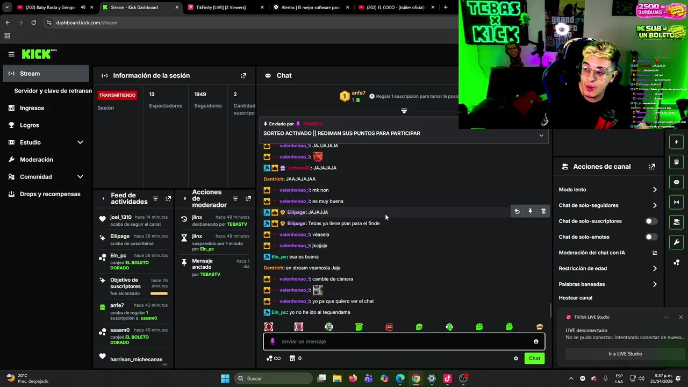Click the chat message list scrollbar
Screen dimensions: 688x387
pyautogui.click(x=549, y=310)
